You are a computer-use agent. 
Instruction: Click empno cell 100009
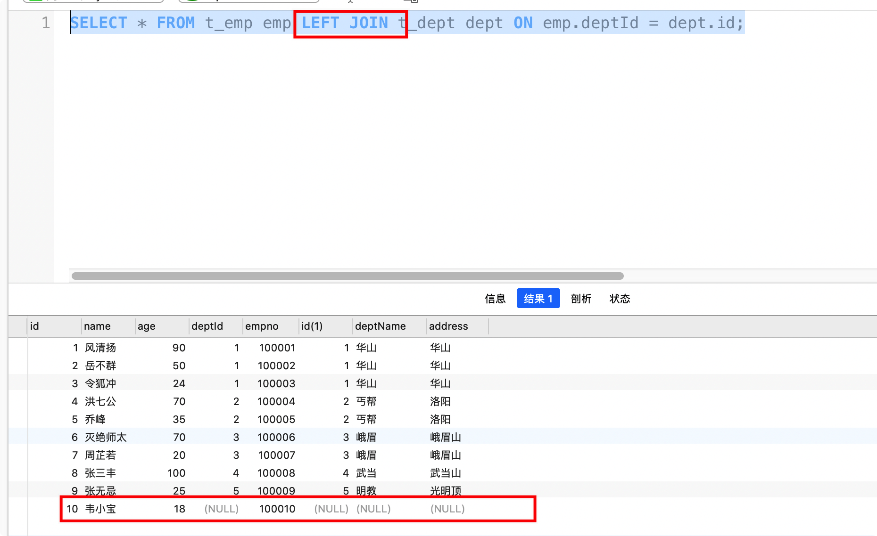(277, 491)
